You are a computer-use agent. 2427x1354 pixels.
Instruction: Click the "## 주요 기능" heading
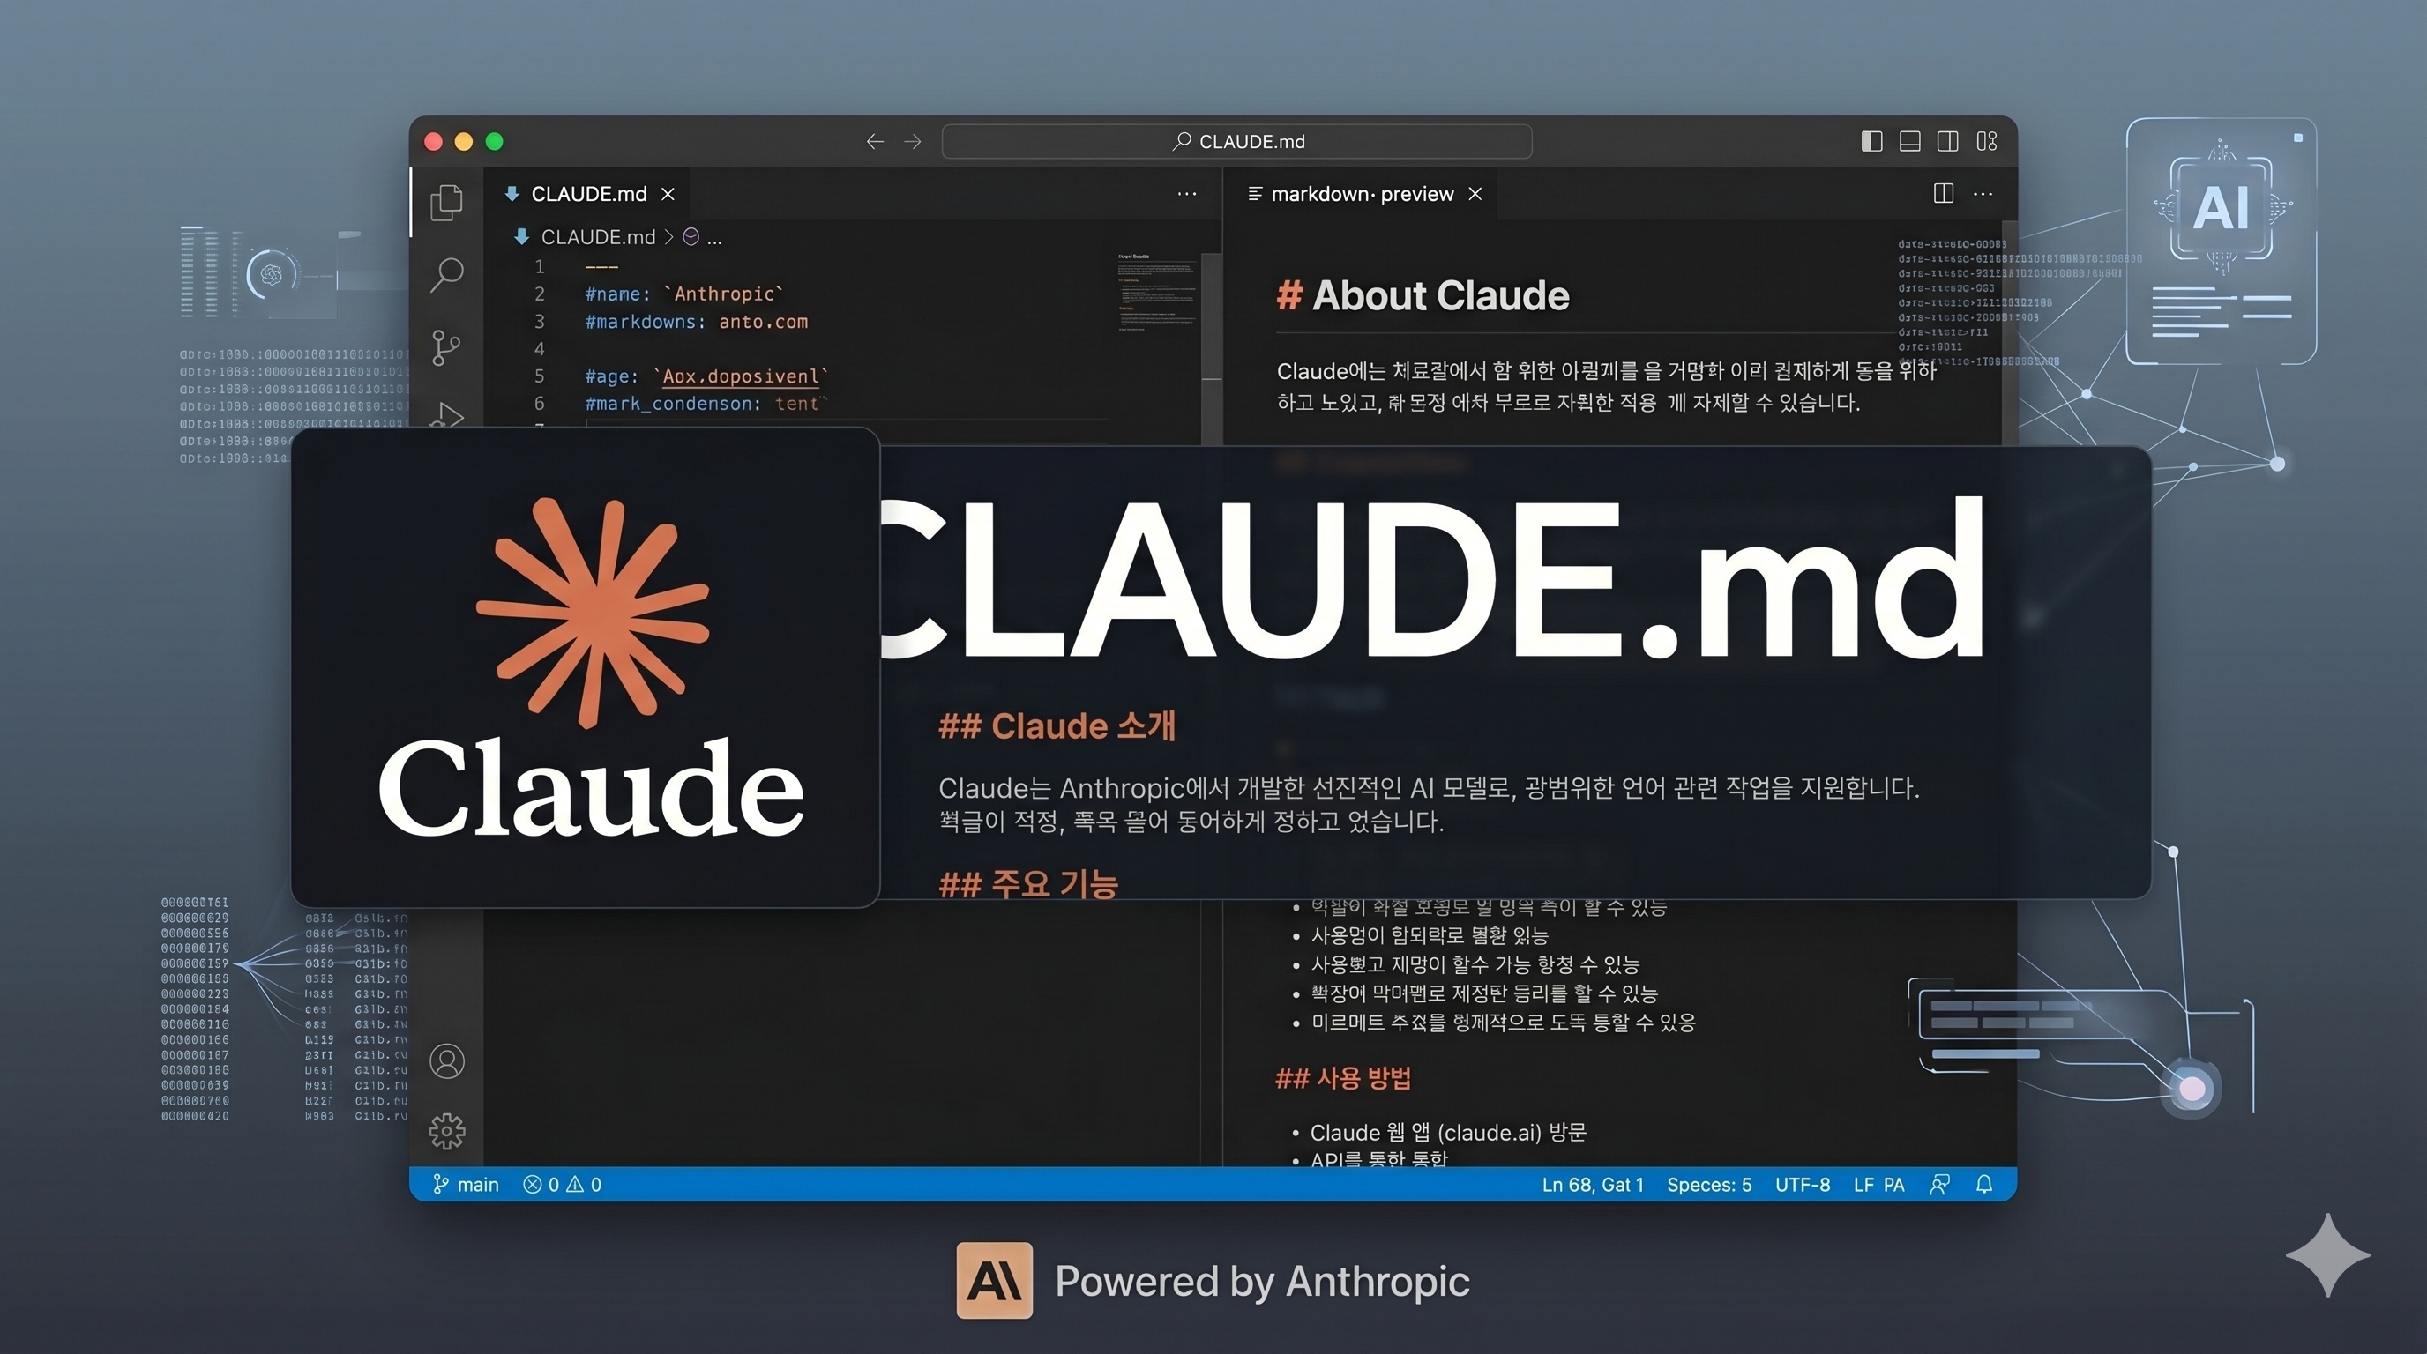(x=1028, y=883)
